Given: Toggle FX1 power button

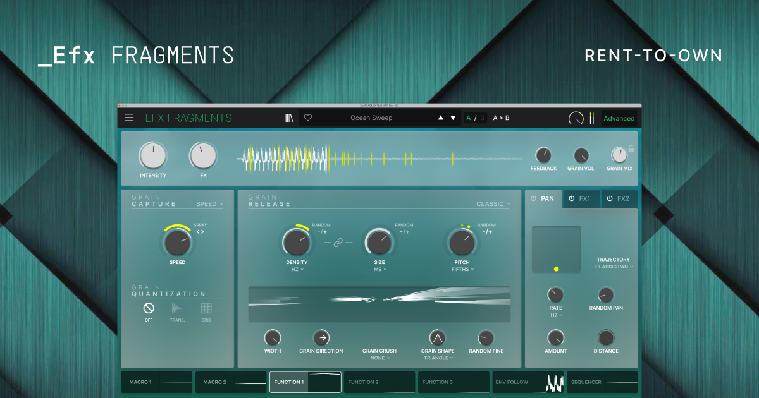Looking at the screenshot, I should click(572, 198).
